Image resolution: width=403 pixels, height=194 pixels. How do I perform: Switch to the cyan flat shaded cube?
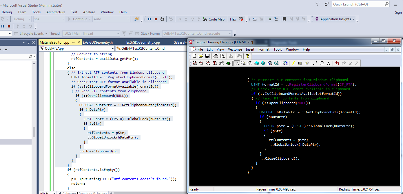pyautogui.click(x=257, y=63)
